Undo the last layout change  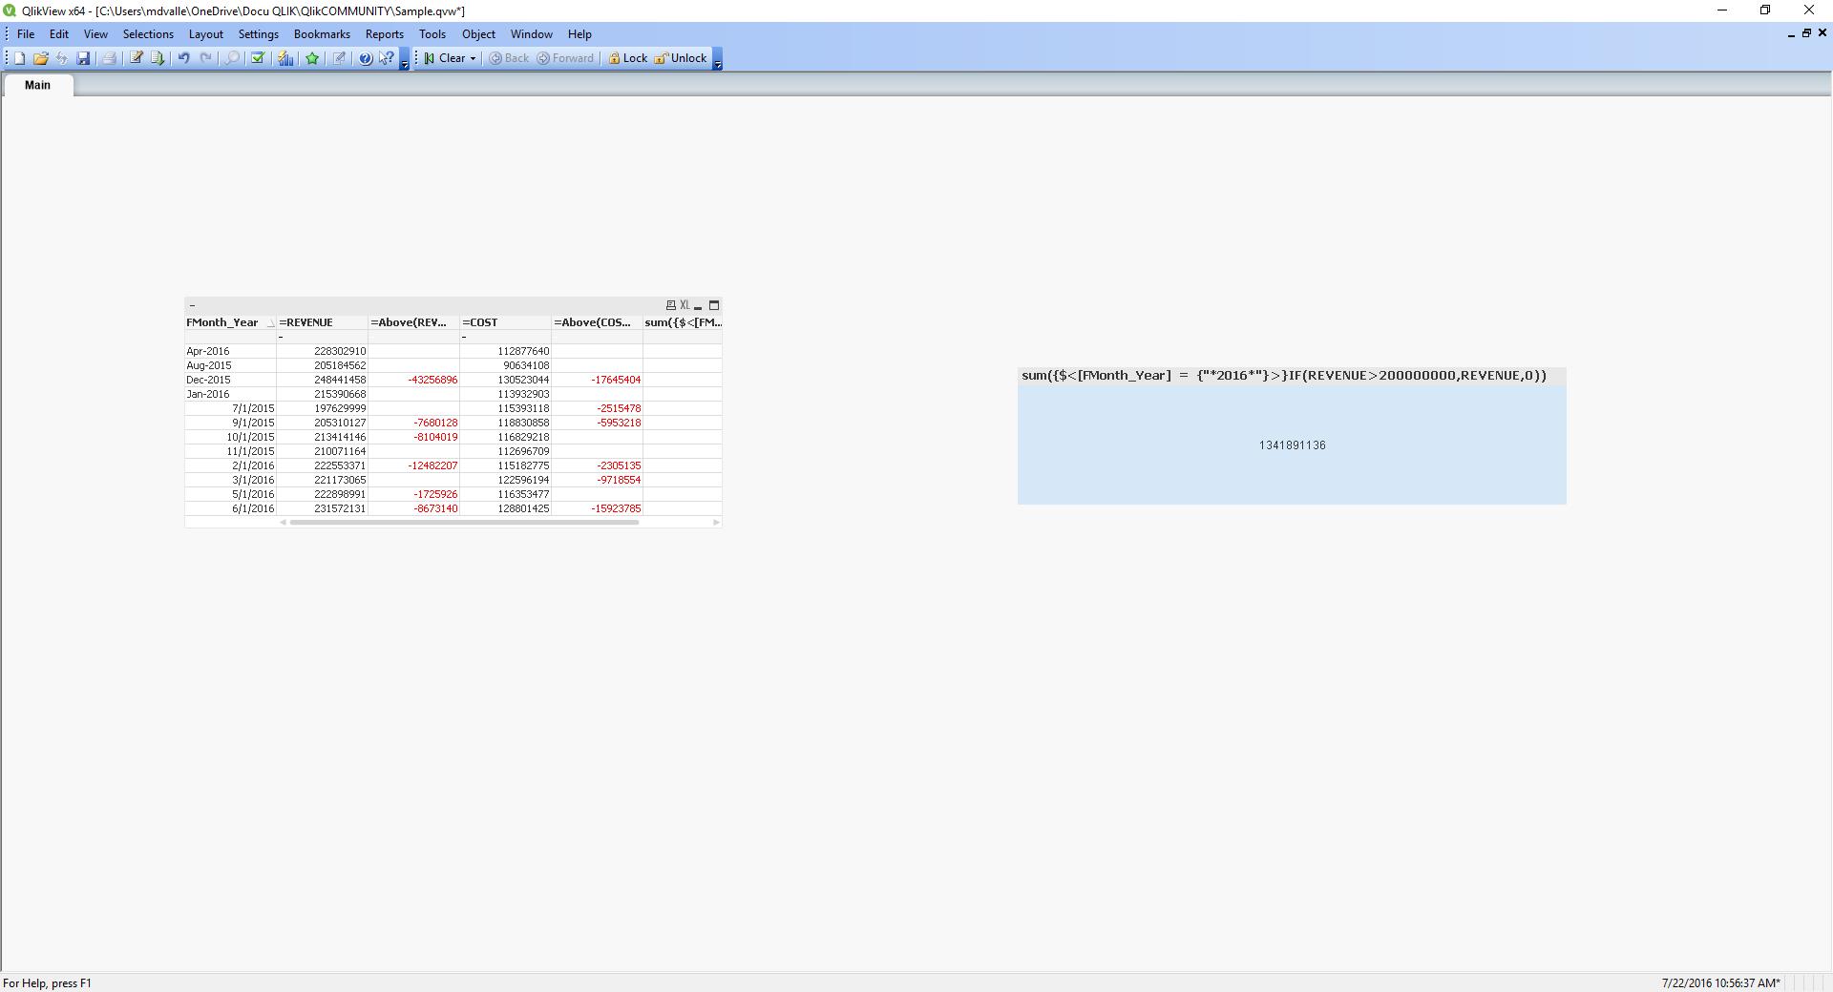pos(183,58)
